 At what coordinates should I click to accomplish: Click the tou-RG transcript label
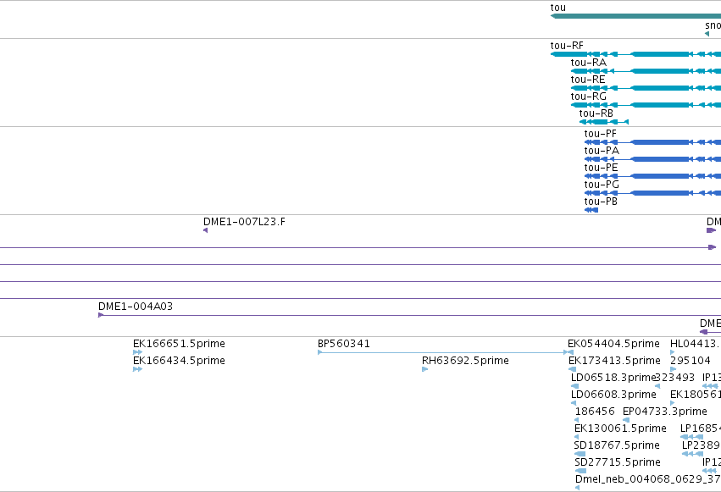pos(589,97)
